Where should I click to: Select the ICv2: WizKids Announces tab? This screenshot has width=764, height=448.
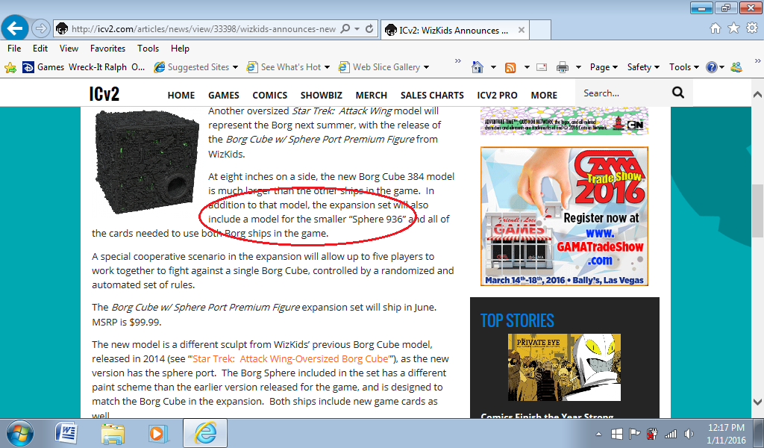tap(454, 30)
